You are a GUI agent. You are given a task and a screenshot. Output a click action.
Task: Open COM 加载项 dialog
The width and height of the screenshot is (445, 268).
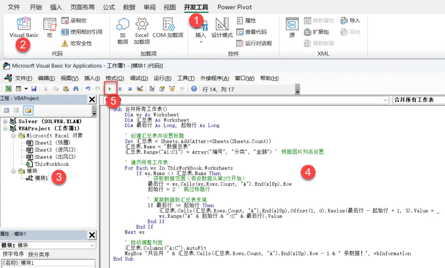(168, 28)
